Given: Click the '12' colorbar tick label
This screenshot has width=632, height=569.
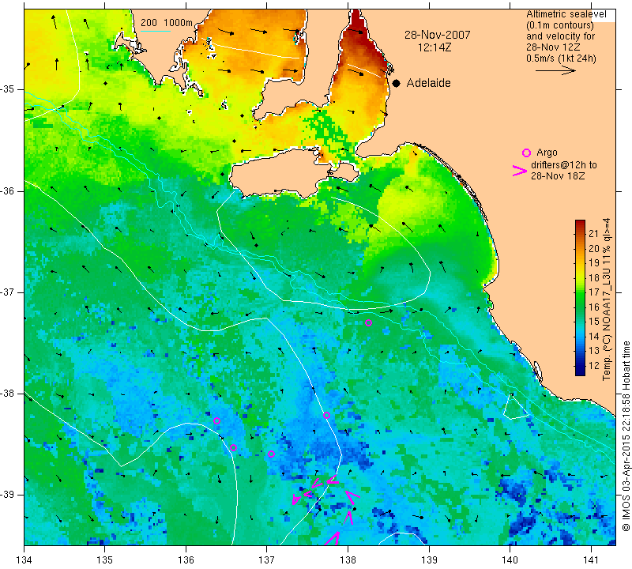Looking at the screenshot, I should coord(594,365).
